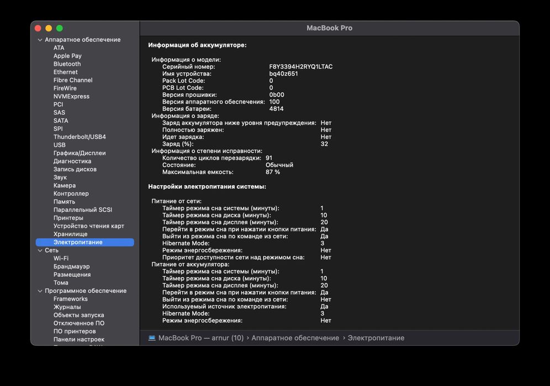Screen dimensions: 550x386
Task: Open Принтеры hardware entry
Action: (68, 217)
